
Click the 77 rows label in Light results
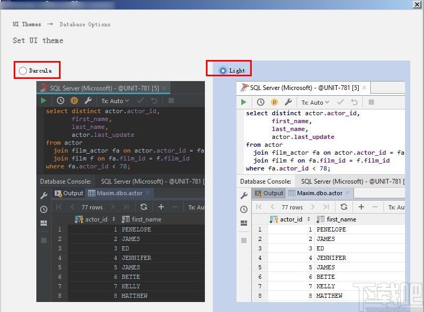pos(292,207)
